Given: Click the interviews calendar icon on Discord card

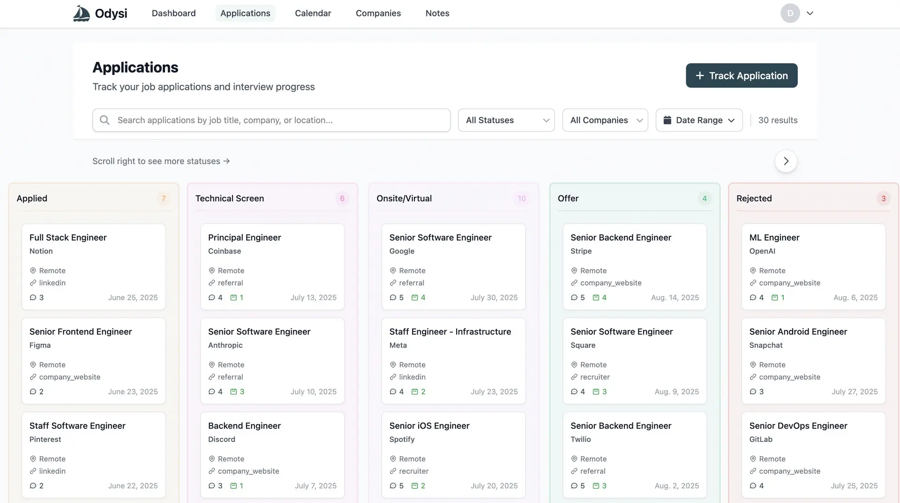Looking at the screenshot, I should coord(233,486).
